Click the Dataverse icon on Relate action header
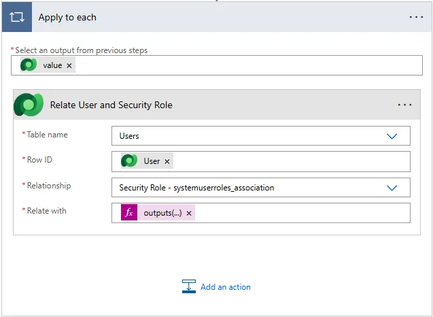This screenshot has width=433, height=317. click(29, 105)
